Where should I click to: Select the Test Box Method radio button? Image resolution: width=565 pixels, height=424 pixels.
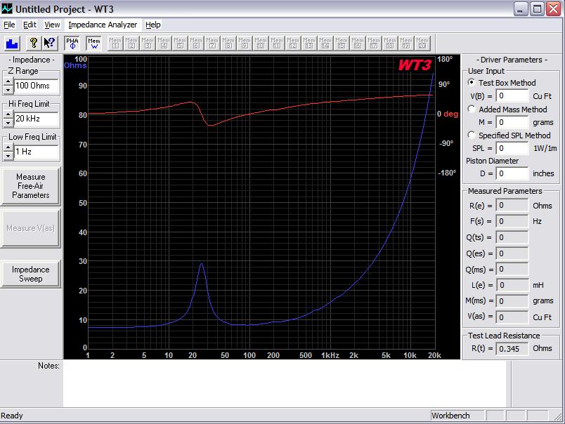tap(471, 82)
